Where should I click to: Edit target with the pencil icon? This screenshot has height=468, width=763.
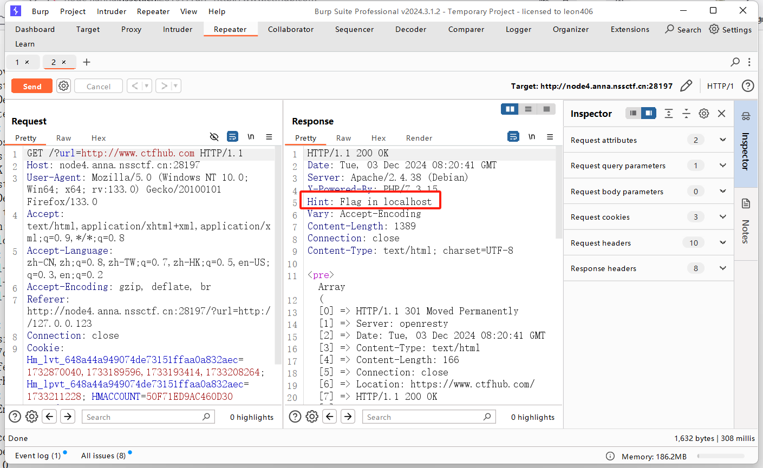point(686,85)
